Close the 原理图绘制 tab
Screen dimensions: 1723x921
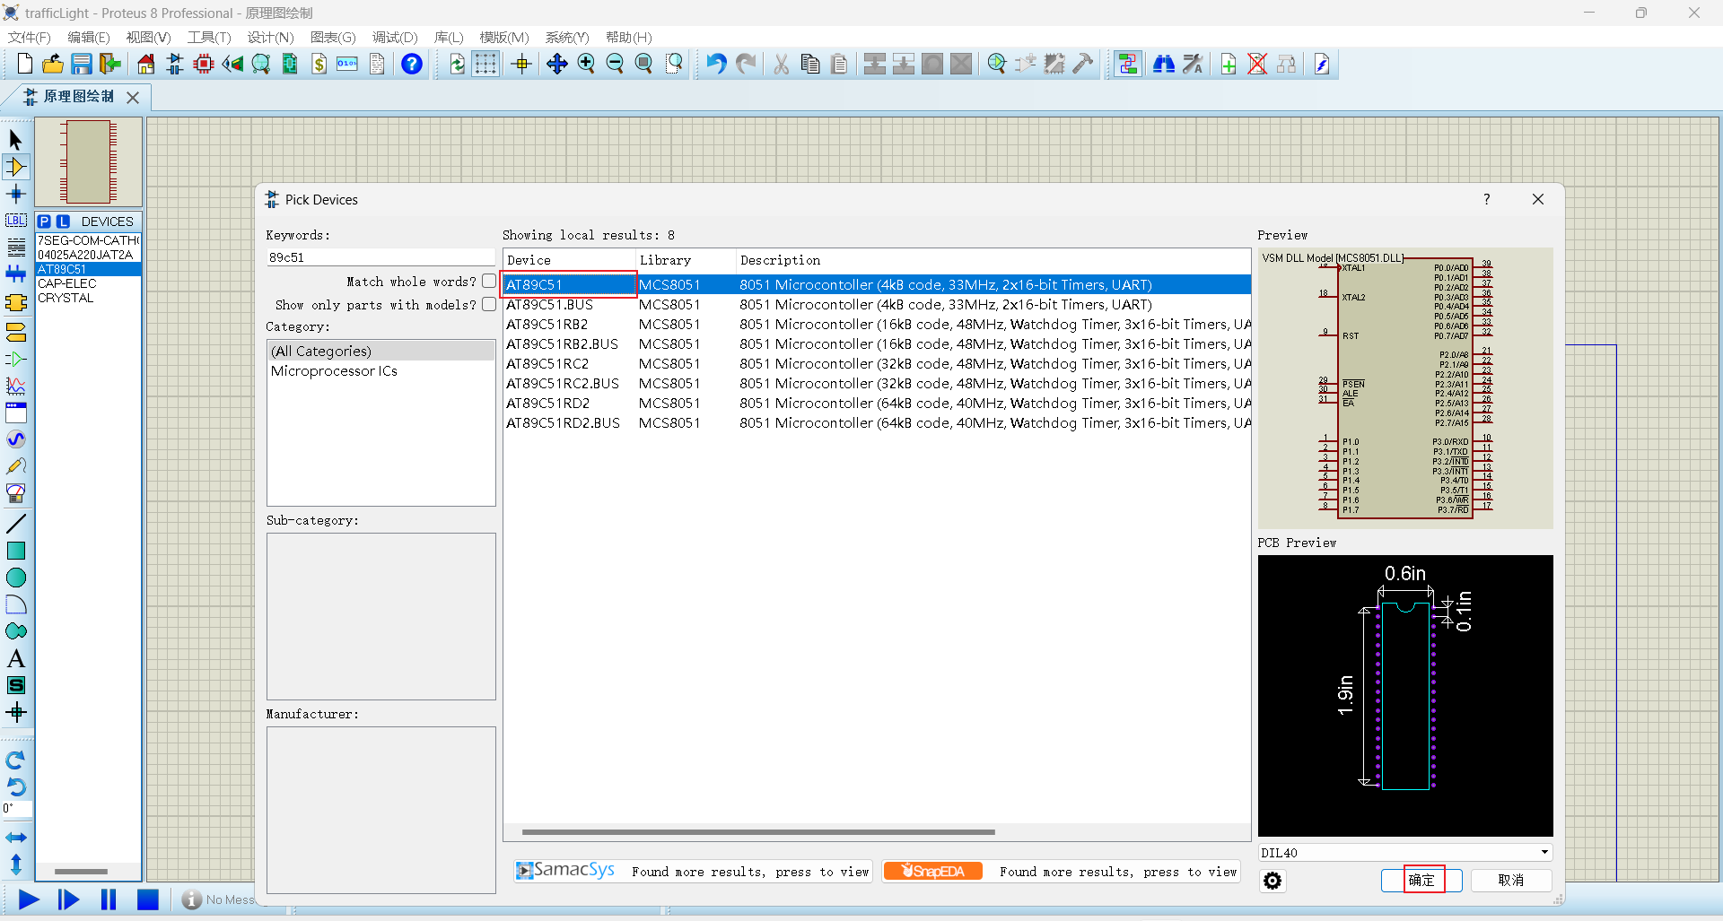pyautogui.click(x=133, y=97)
